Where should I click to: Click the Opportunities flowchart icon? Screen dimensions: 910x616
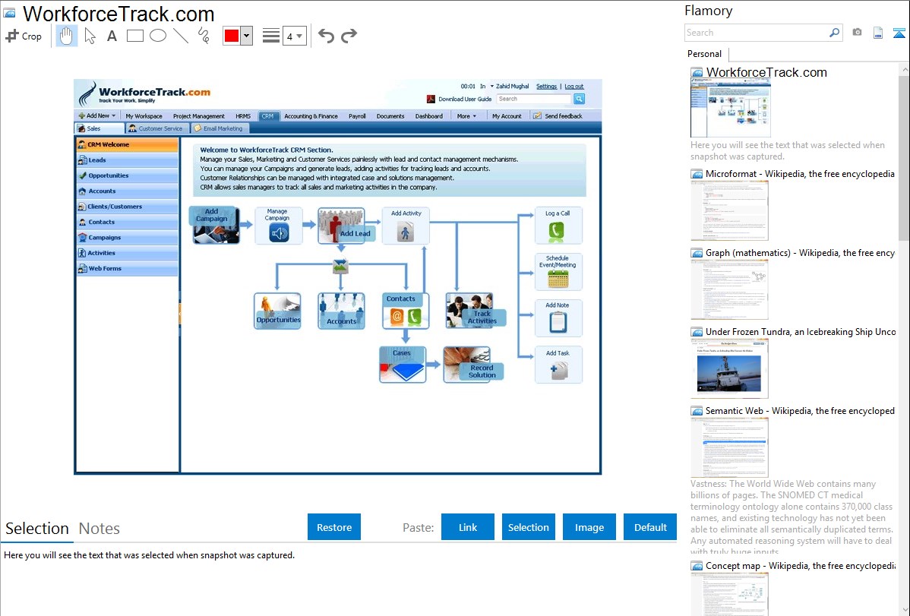tap(277, 311)
